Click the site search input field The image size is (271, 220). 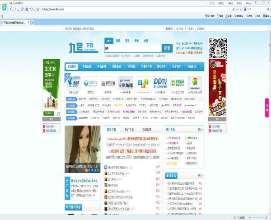coord(133,48)
